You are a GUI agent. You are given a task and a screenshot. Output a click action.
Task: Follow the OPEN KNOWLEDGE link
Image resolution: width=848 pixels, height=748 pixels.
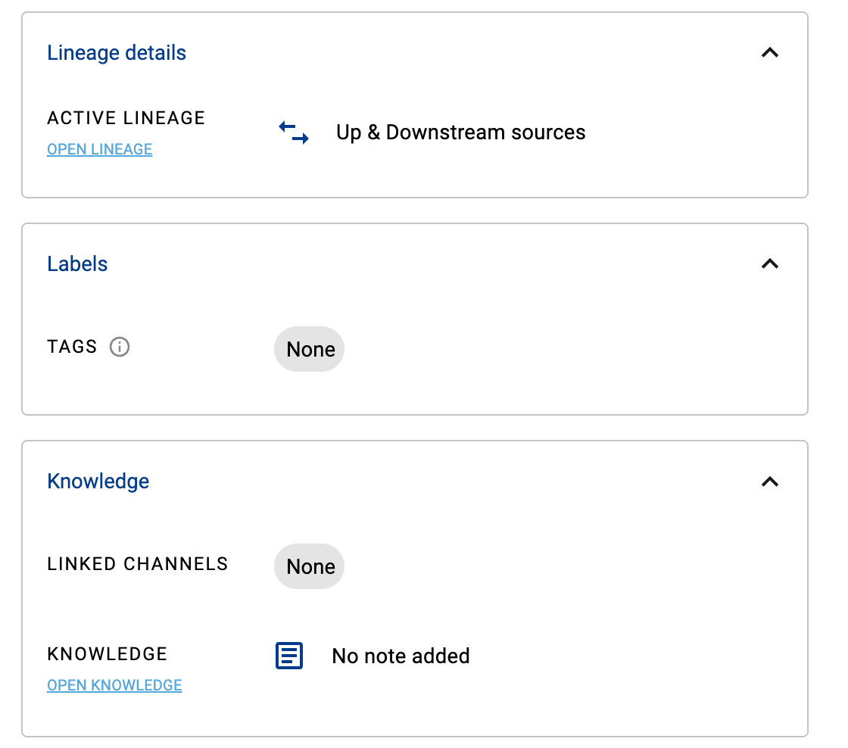click(x=114, y=685)
